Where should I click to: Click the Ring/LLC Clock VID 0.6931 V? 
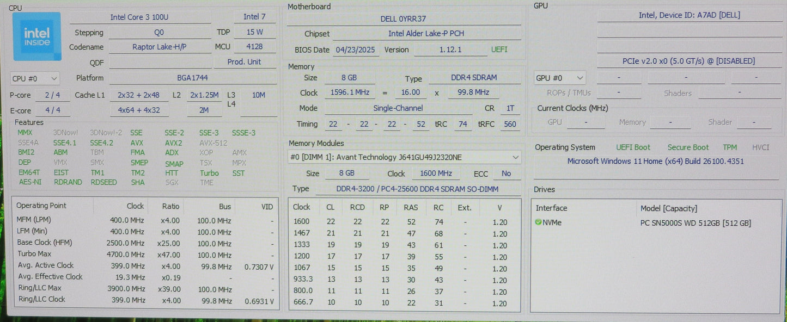click(x=259, y=300)
